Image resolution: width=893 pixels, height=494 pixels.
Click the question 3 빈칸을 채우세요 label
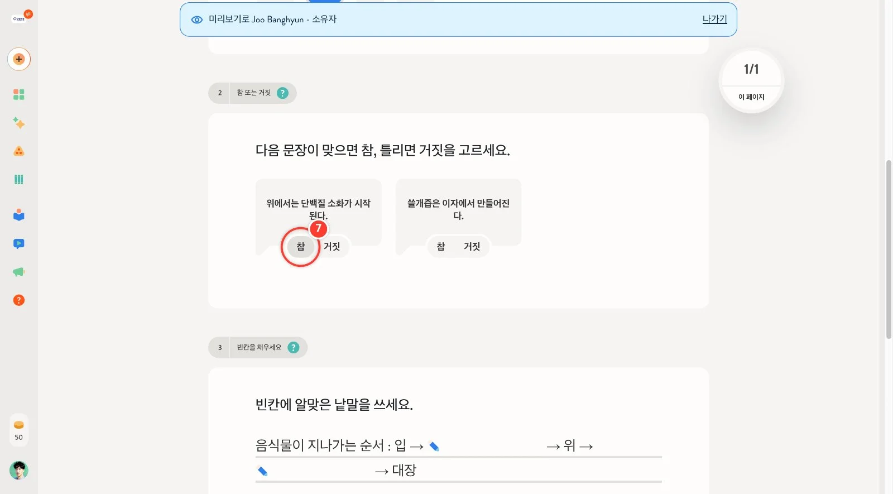pos(259,347)
